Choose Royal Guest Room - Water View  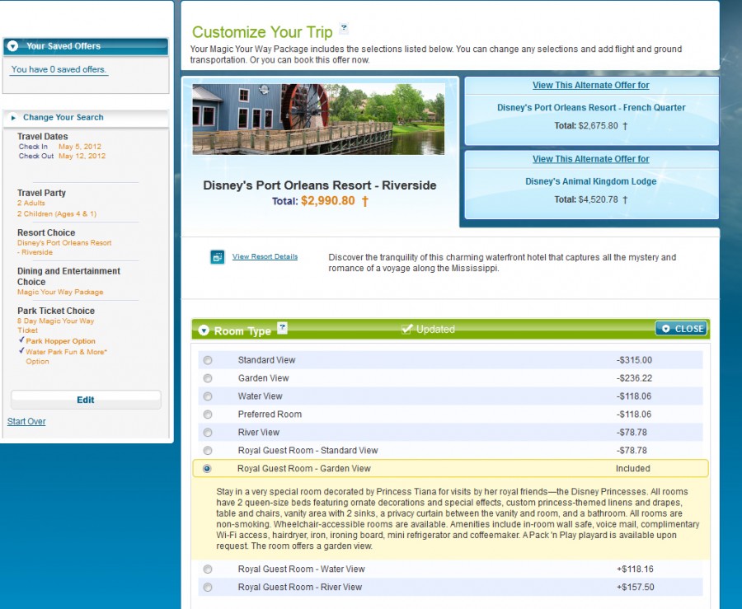point(207,569)
